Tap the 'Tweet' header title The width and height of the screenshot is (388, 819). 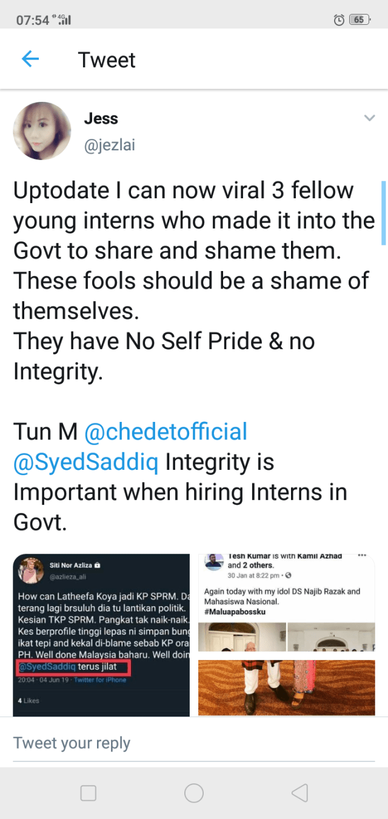coord(107,60)
